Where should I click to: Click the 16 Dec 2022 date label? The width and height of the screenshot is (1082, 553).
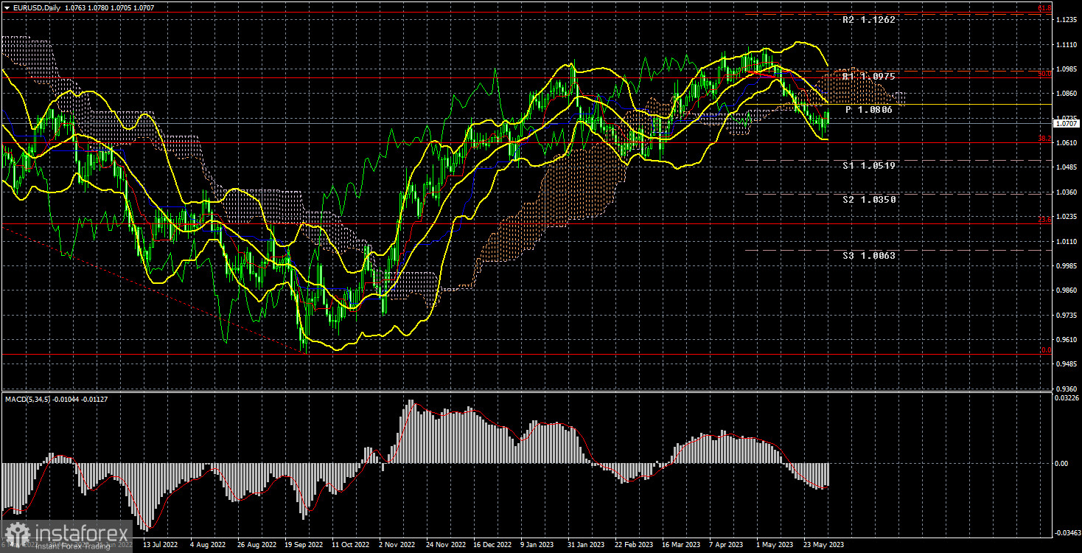click(494, 546)
